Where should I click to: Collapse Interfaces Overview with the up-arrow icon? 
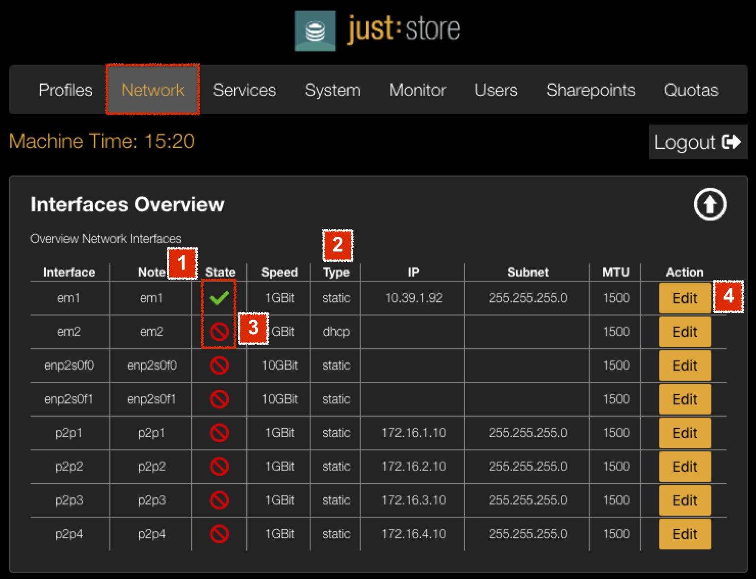(x=710, y=204)
